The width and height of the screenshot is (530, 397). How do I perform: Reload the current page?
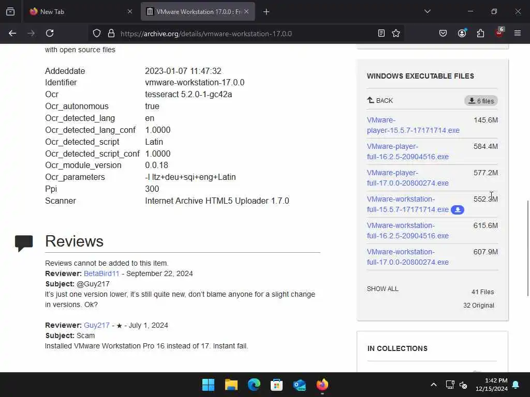[x=50, y=33]
